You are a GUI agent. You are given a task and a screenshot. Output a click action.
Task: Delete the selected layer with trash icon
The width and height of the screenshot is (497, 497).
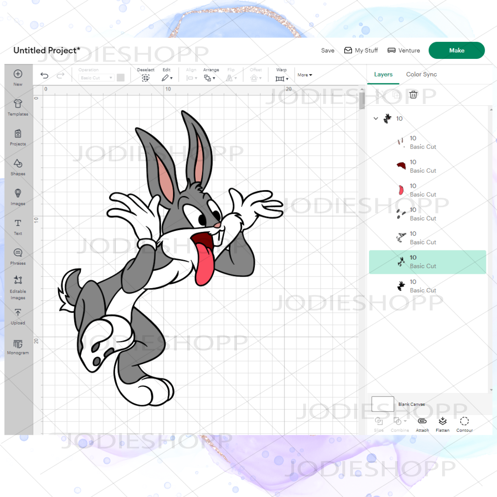click(x=413, y=94)
